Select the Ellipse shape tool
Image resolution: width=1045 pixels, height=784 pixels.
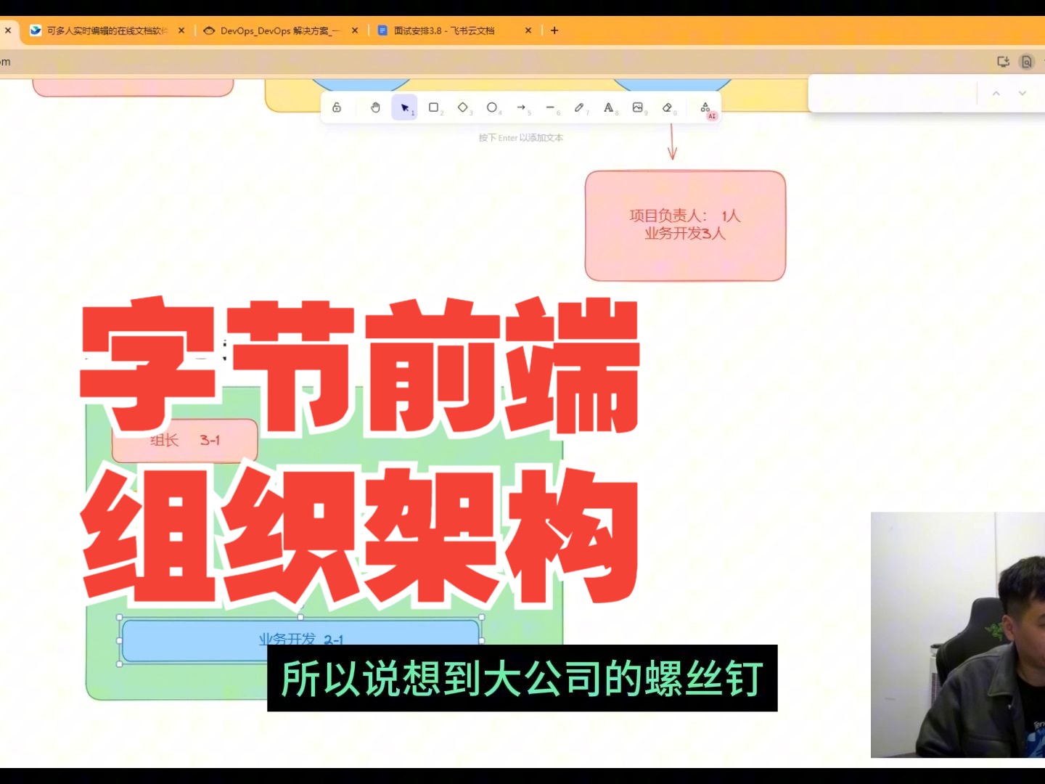[492, 107]
